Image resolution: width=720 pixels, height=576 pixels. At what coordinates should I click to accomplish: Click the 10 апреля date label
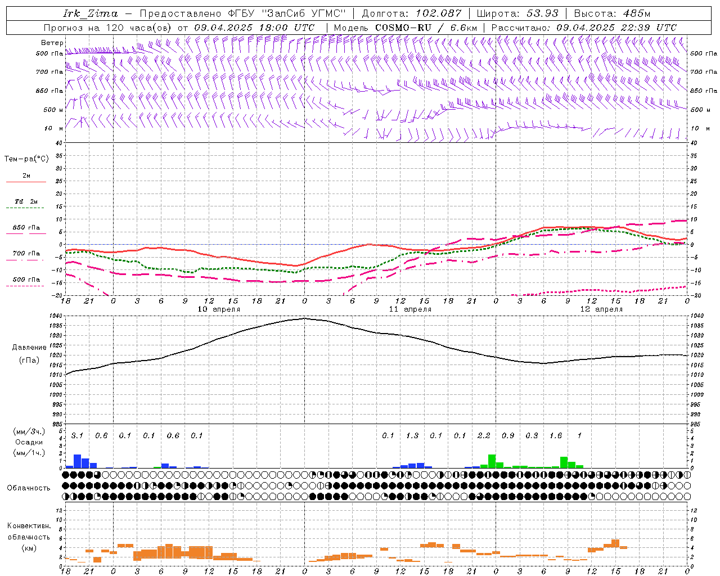219,309
